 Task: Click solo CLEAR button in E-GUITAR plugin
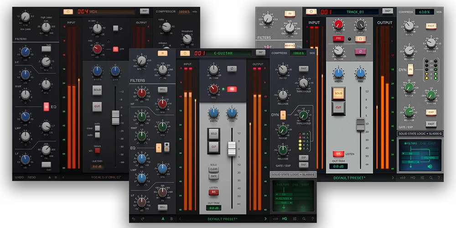point(214,169)
